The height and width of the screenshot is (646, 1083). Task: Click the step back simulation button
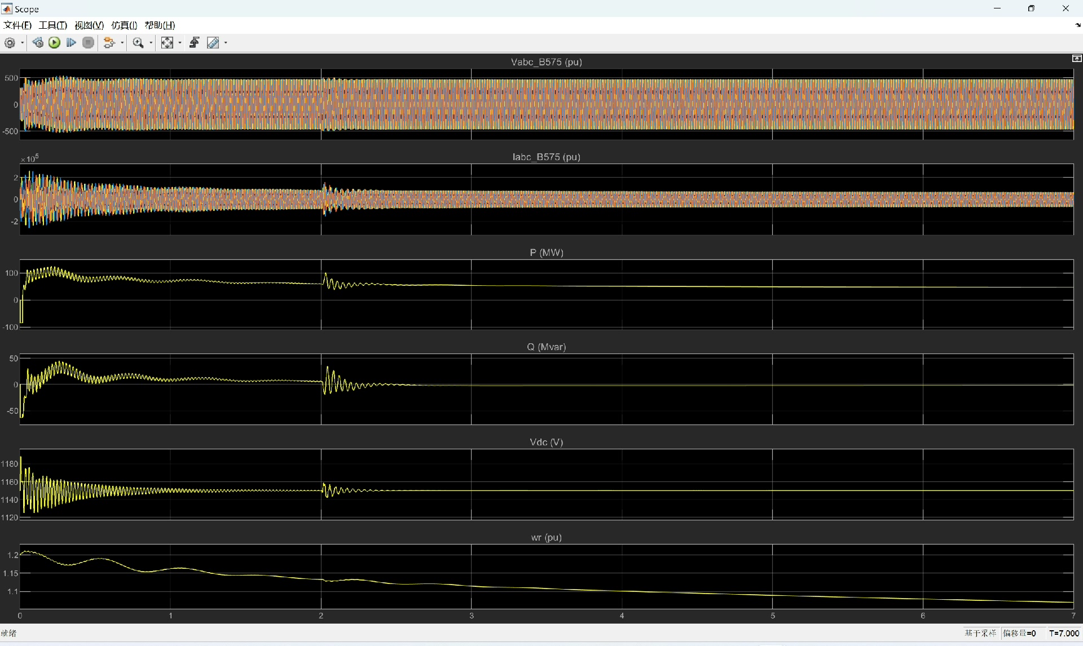click(x=38, y=43)
